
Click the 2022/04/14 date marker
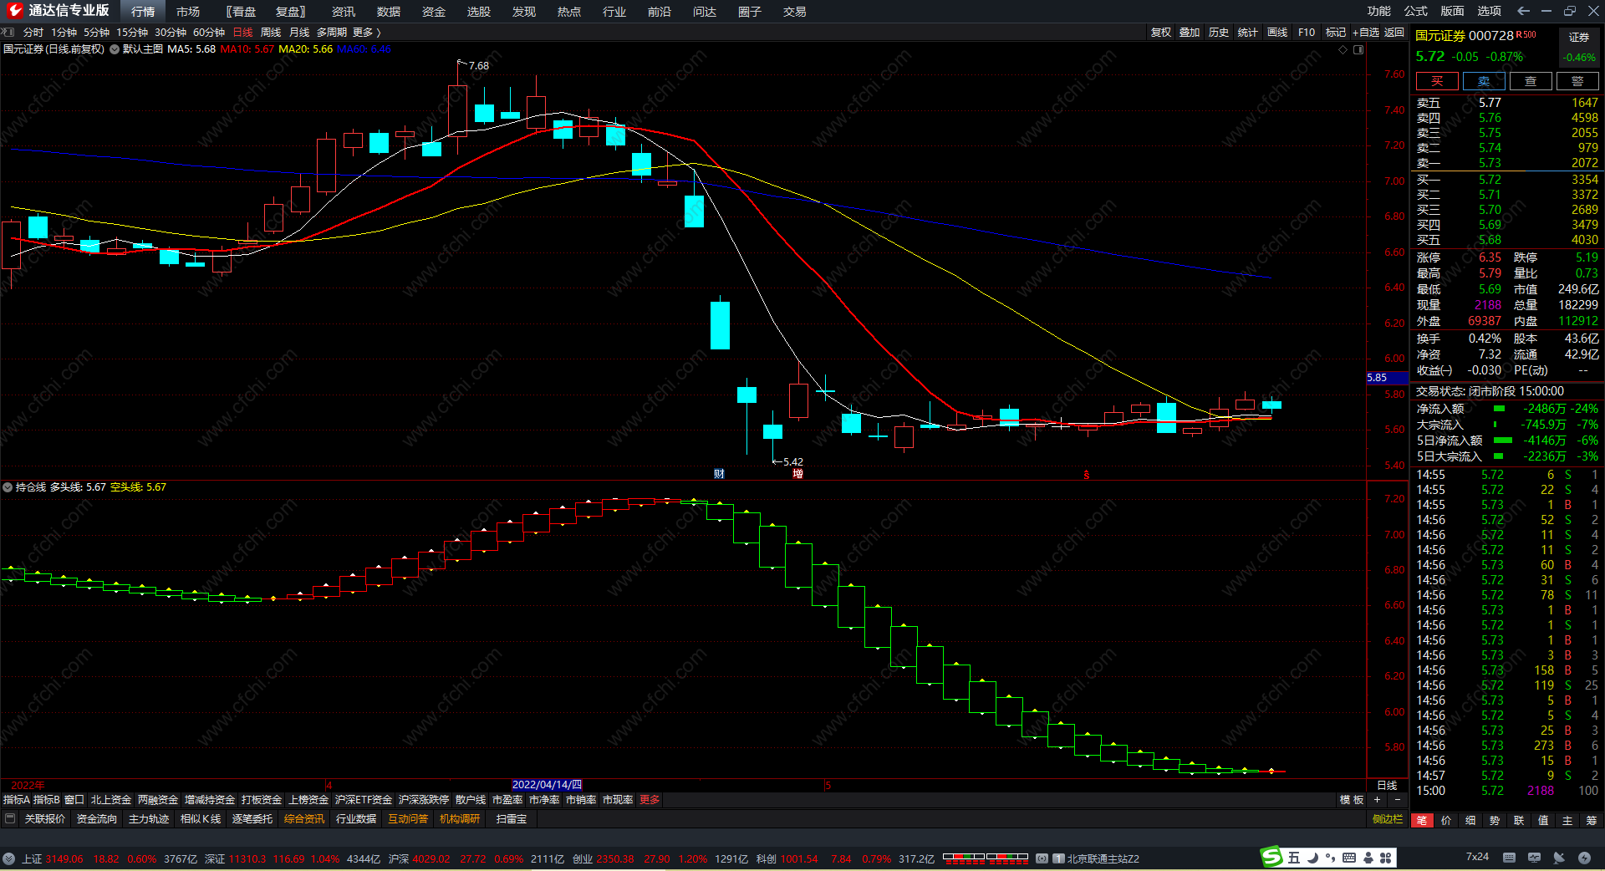547,785
